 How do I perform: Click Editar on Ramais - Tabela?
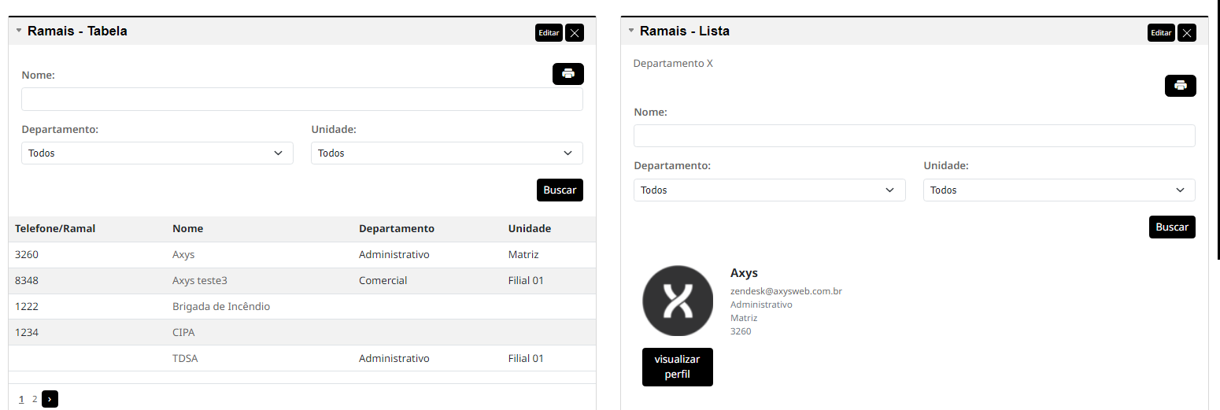[x=549, y=32]
